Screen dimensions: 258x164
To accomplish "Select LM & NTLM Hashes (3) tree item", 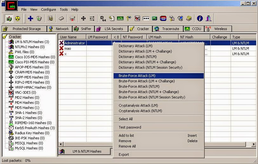I will point(32,42).
